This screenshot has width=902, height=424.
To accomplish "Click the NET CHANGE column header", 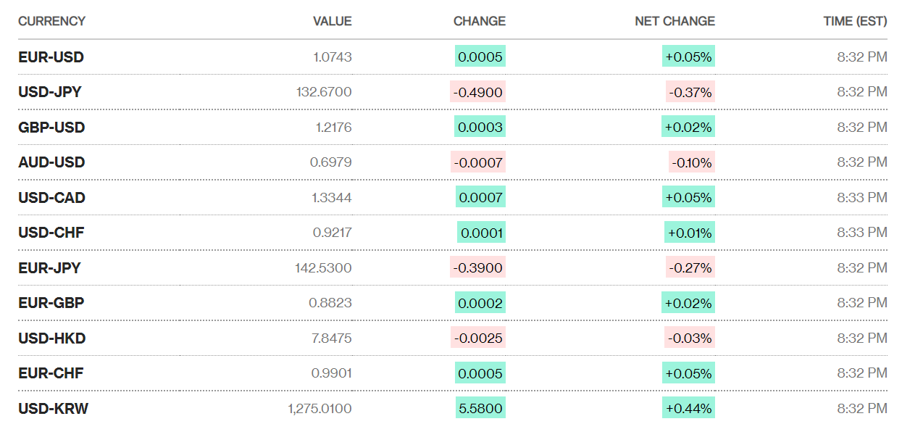I will tap(675, 21).
